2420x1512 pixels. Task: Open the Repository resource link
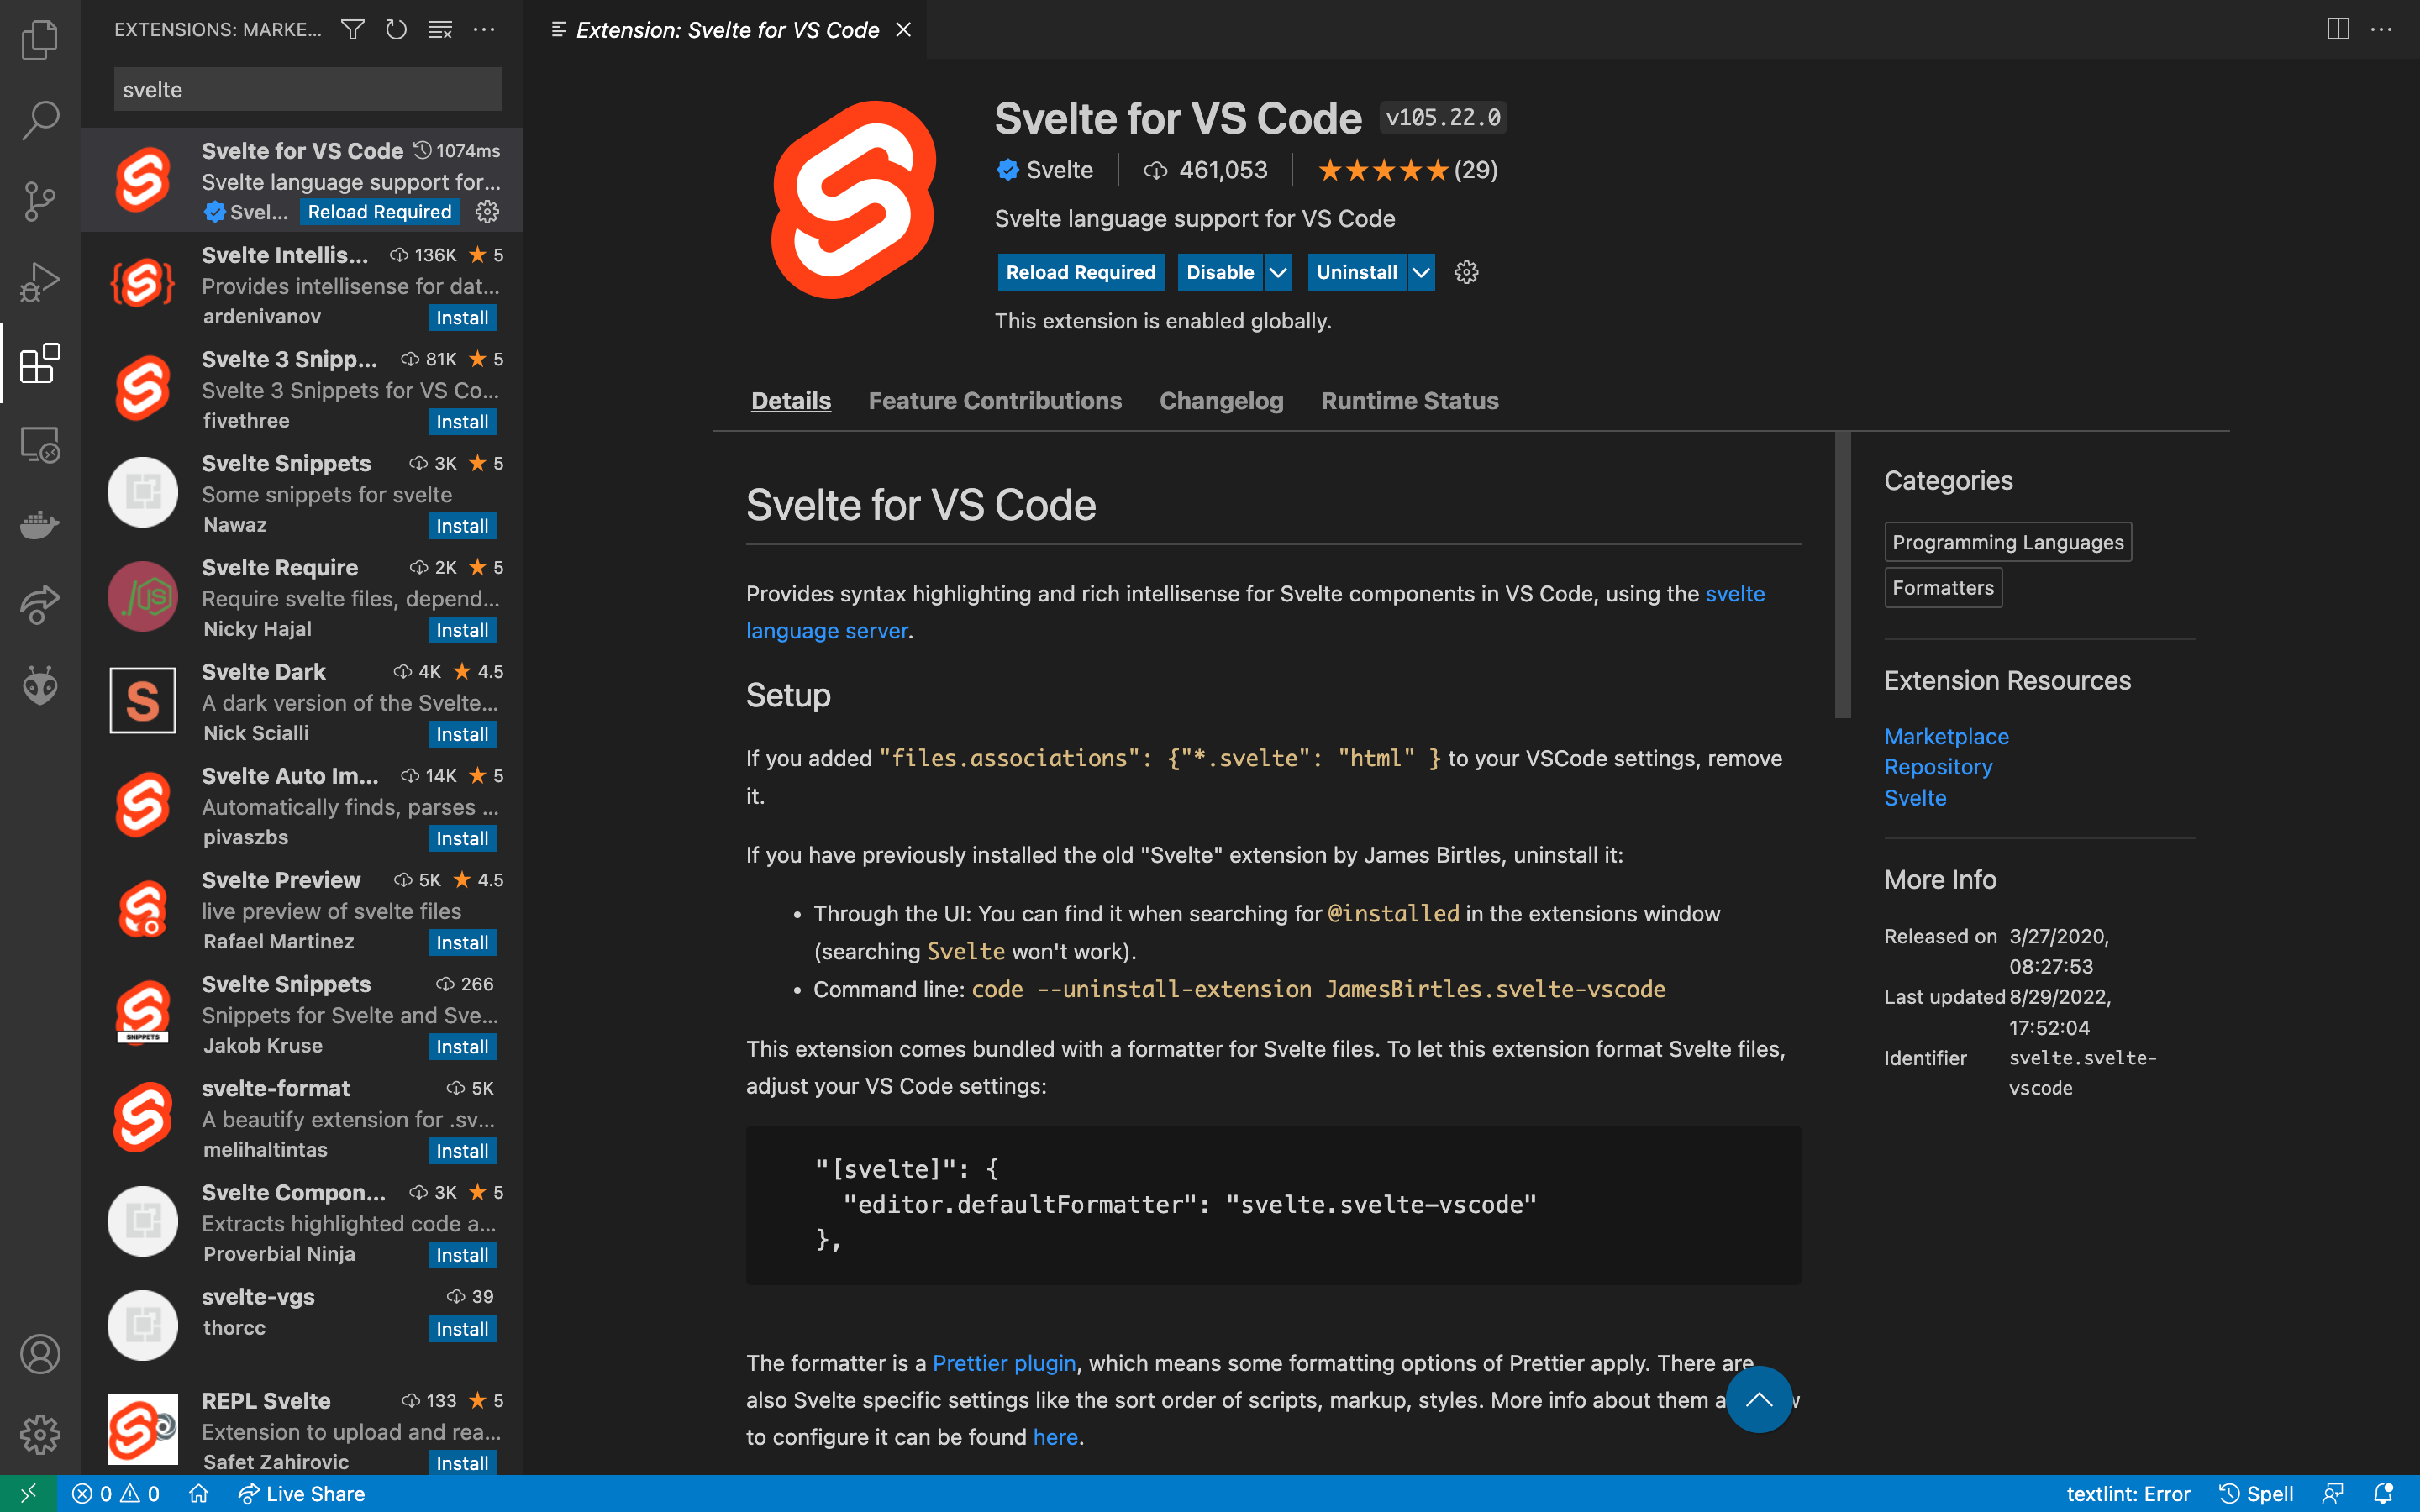point(1938,767)
